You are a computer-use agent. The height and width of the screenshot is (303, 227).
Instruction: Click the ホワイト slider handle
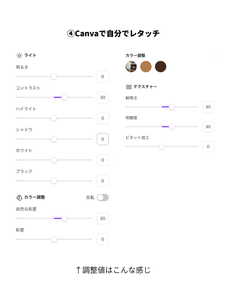click(54, 160)
